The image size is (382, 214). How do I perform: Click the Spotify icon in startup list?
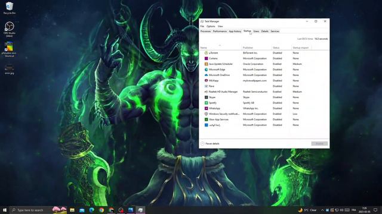click(206, 103)
